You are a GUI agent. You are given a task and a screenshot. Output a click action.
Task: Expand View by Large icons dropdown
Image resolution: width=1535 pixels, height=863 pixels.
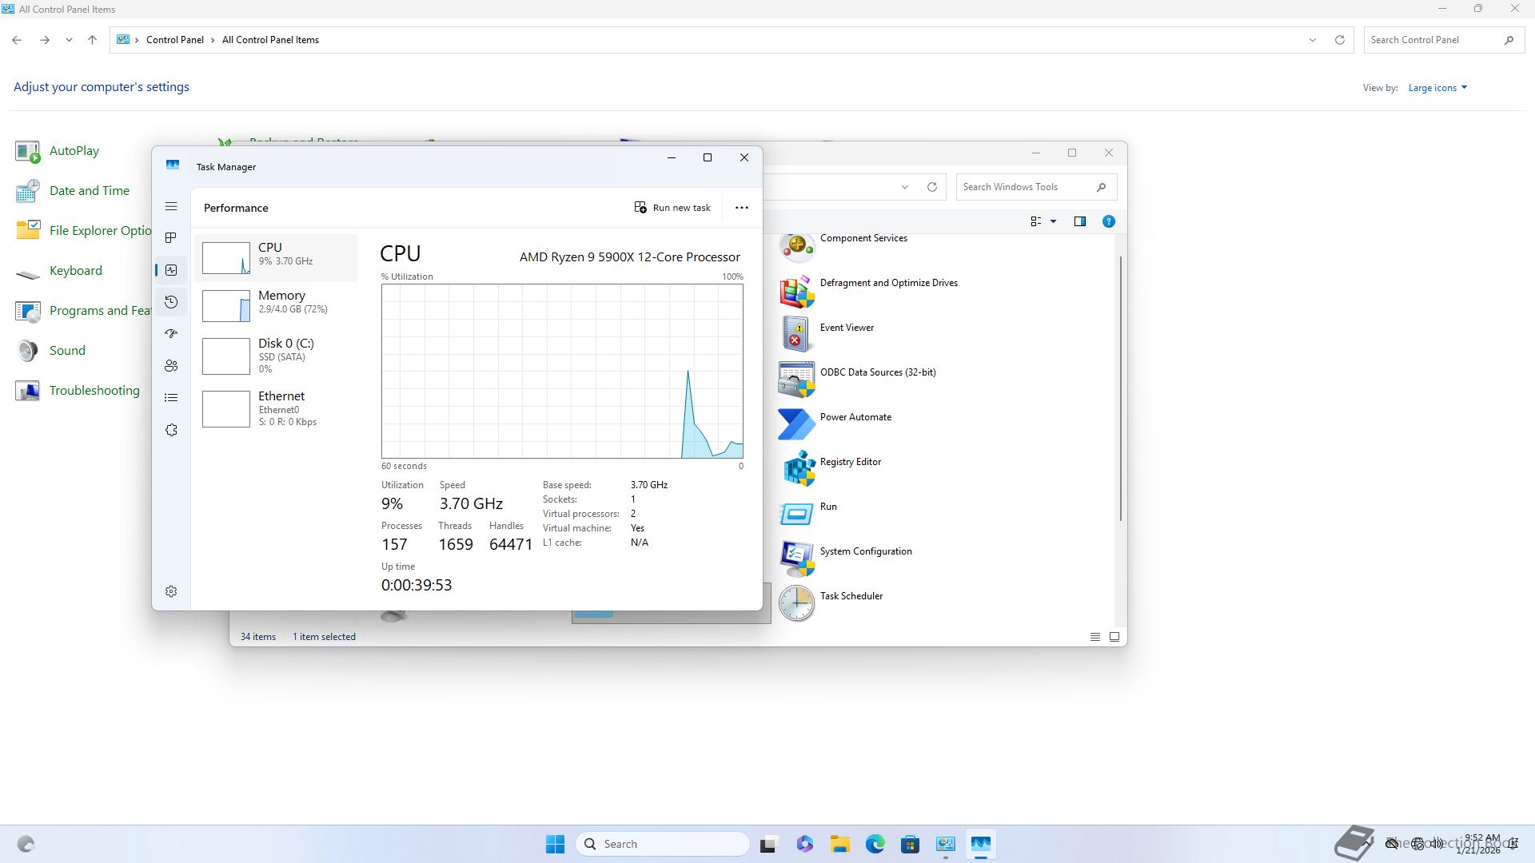point(1437,88)
